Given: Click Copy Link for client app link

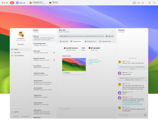Looking at the screenshot, I should pos(110,36).
